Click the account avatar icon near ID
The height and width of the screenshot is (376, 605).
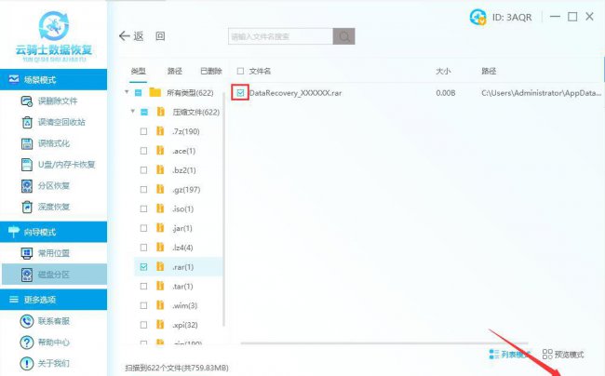(x=477, y=17)
